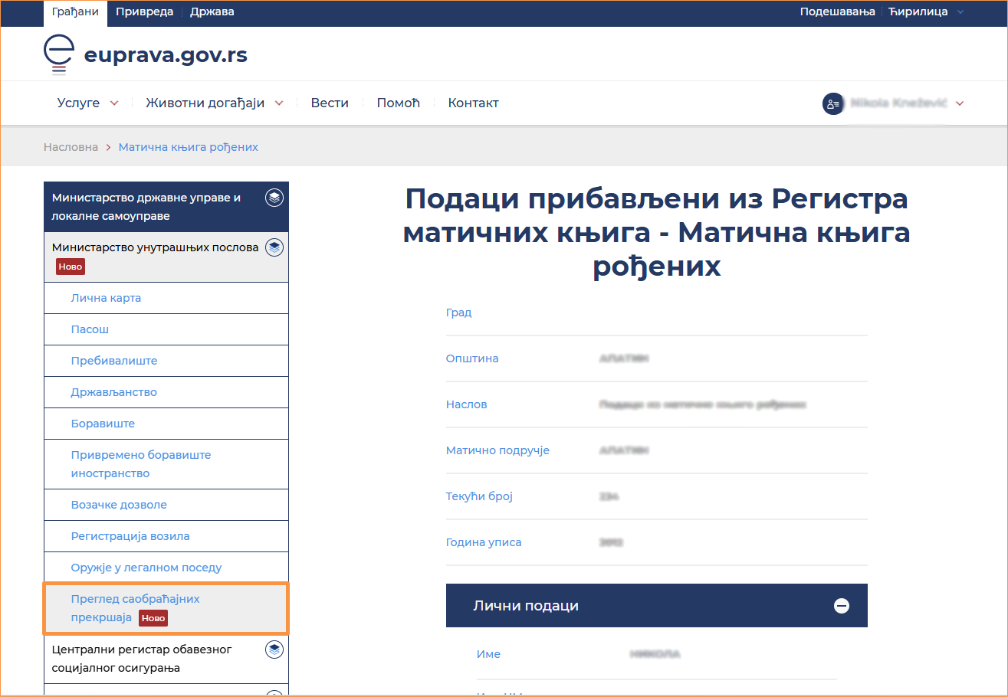Open the Вести menu item
This screenshot has height=697, width=1008.
[330, 103]
